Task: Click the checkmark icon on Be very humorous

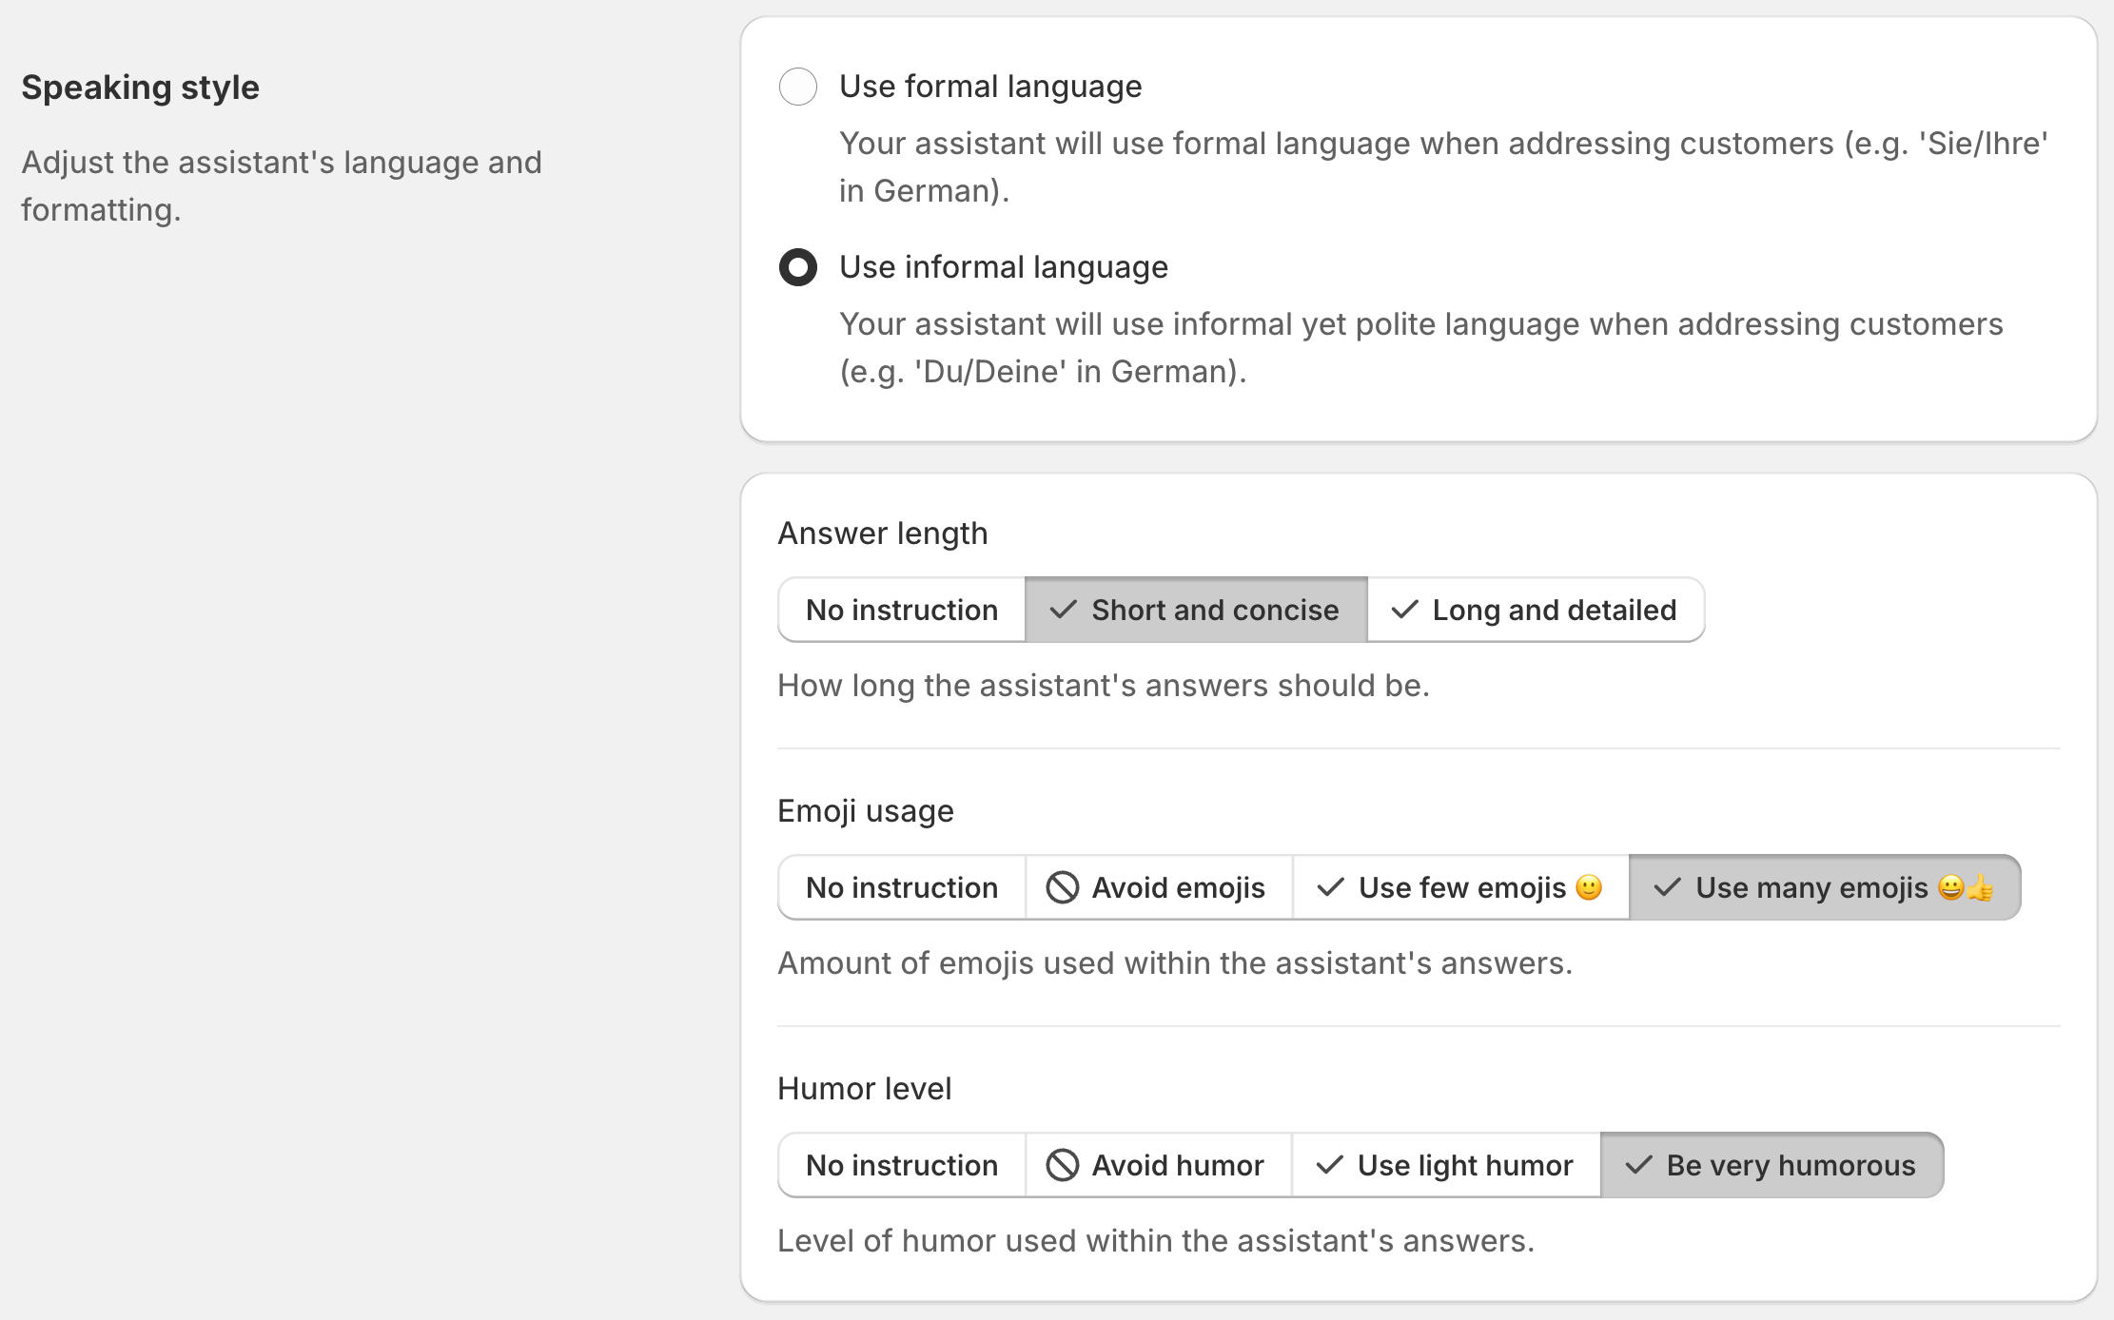Action: pos(1640,1165)
